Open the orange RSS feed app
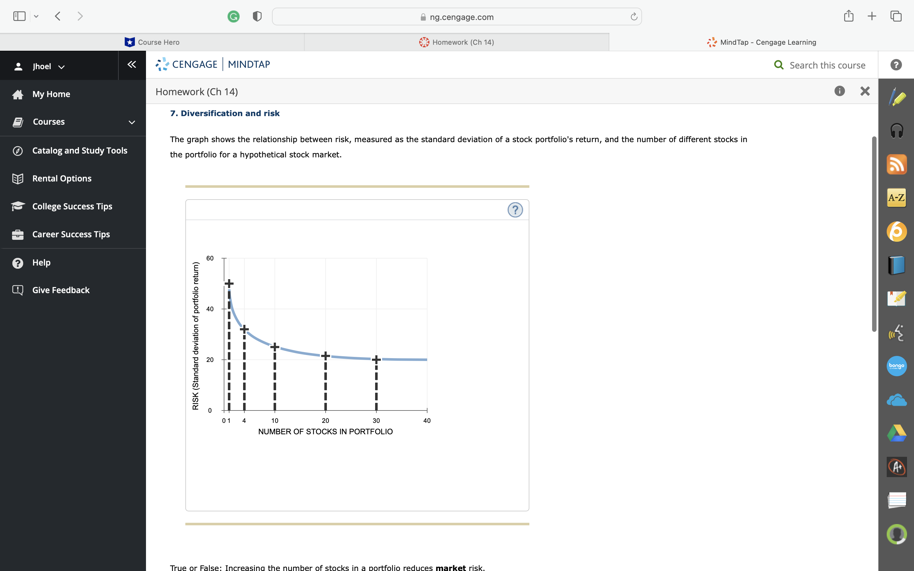 point(896,164)
